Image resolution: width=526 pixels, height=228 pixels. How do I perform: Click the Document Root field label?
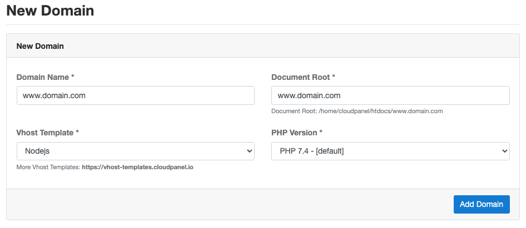tap(303, 77)
